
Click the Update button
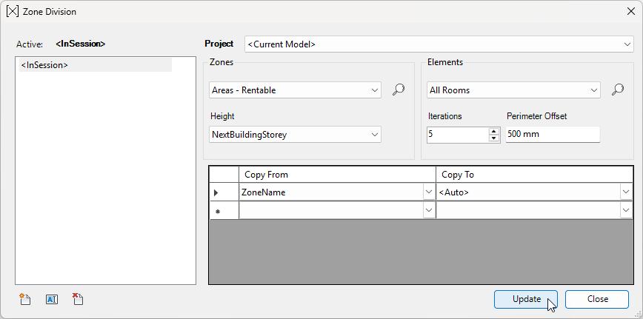pyautogui.click(x=526, y=299)
